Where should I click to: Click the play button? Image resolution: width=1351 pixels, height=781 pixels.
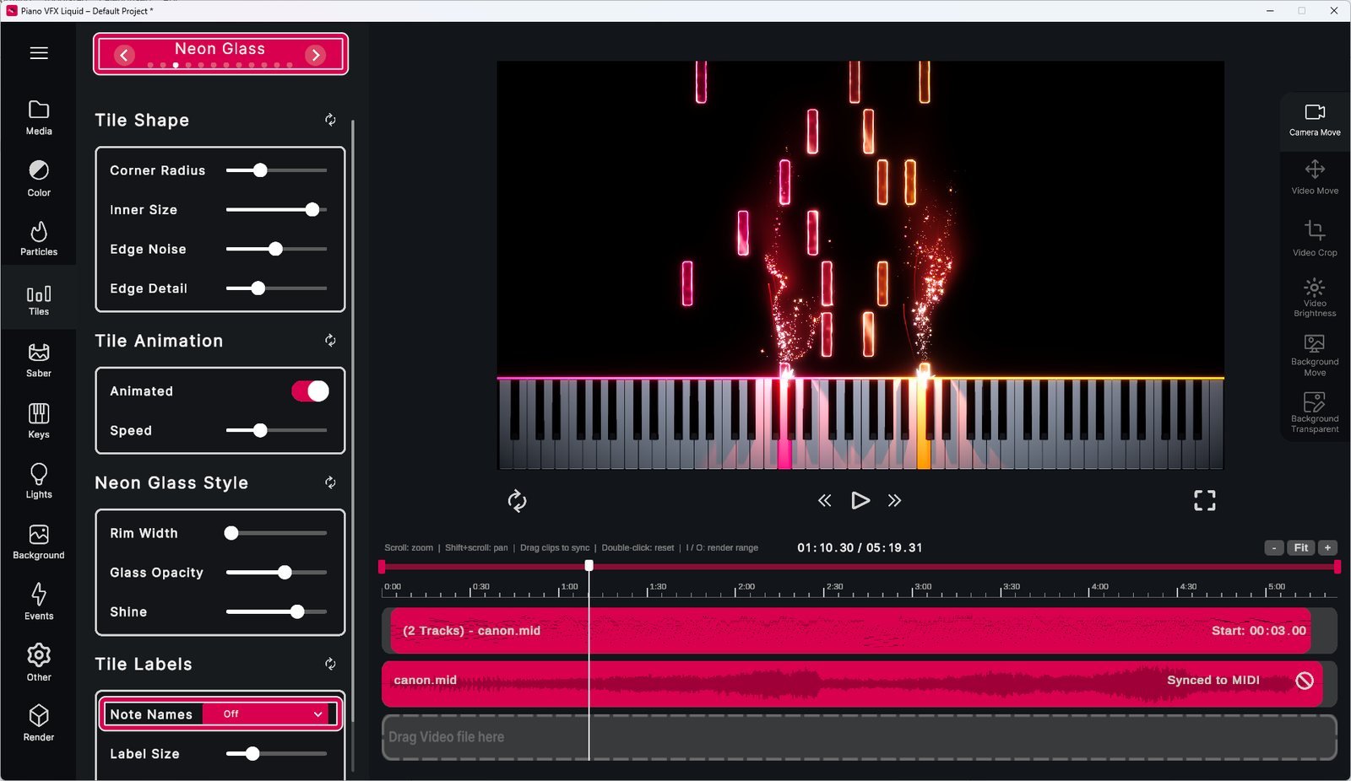(860, 500)
